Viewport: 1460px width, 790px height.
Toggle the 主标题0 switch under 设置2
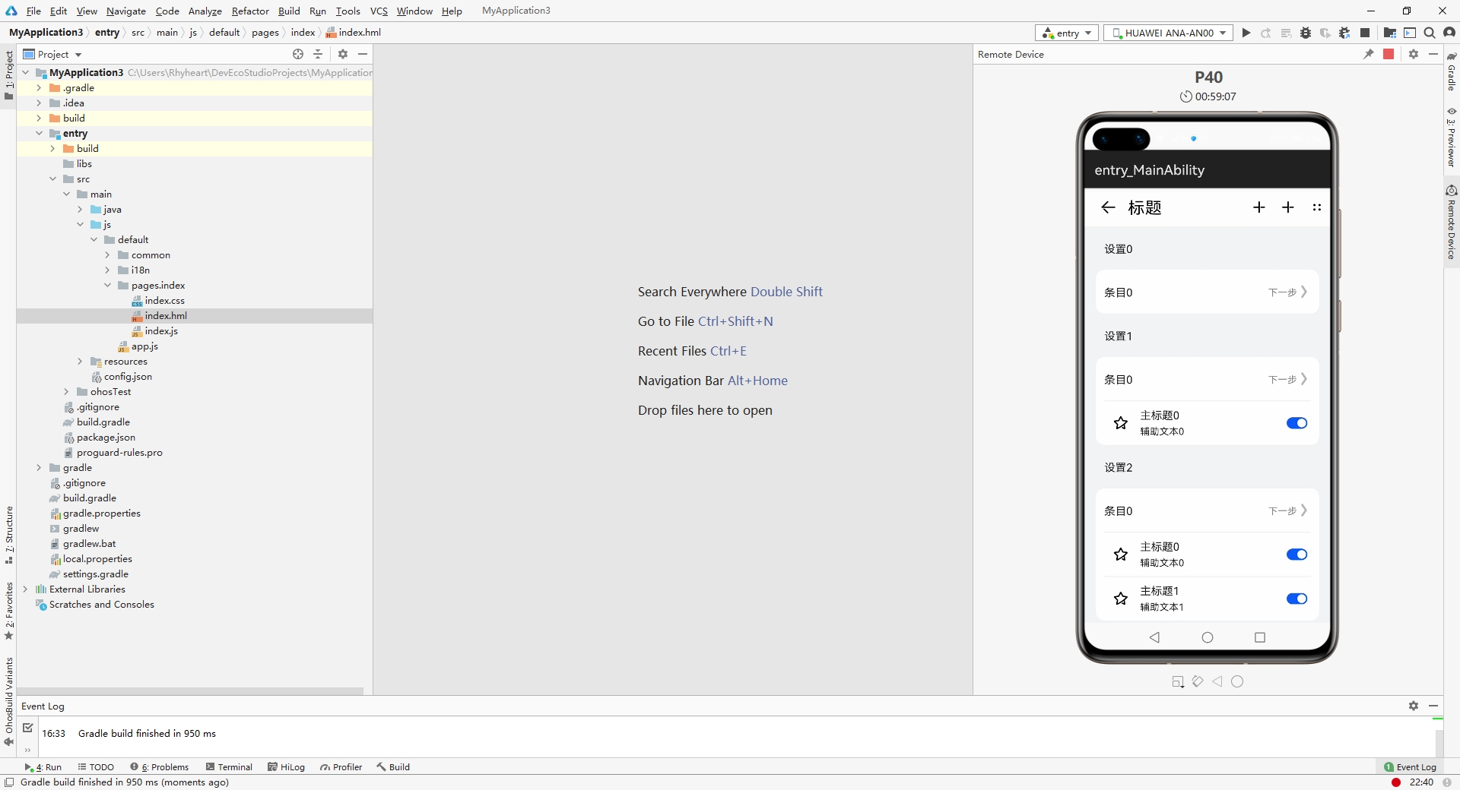pyautogui.click(x=1297, y=555)
